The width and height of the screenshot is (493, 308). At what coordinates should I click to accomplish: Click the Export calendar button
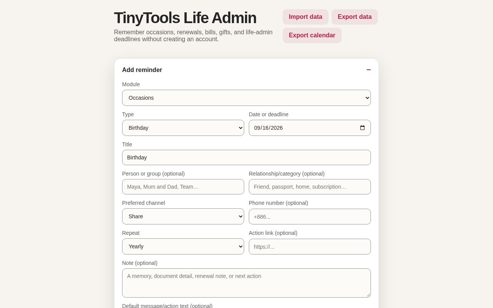pyautogui.click(x=312, y=35)
